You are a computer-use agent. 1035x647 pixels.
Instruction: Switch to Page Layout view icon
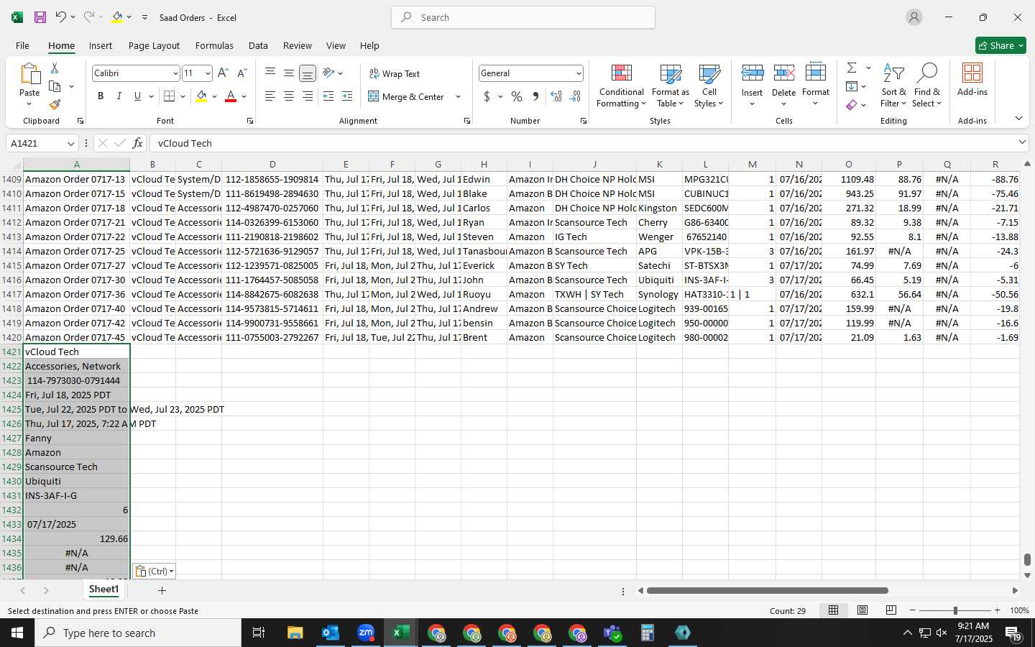(x=862, y=610)
